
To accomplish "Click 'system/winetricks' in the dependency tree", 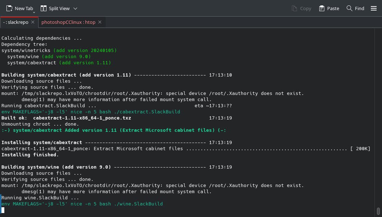I will pyautogui.click(x=26, y=50).
